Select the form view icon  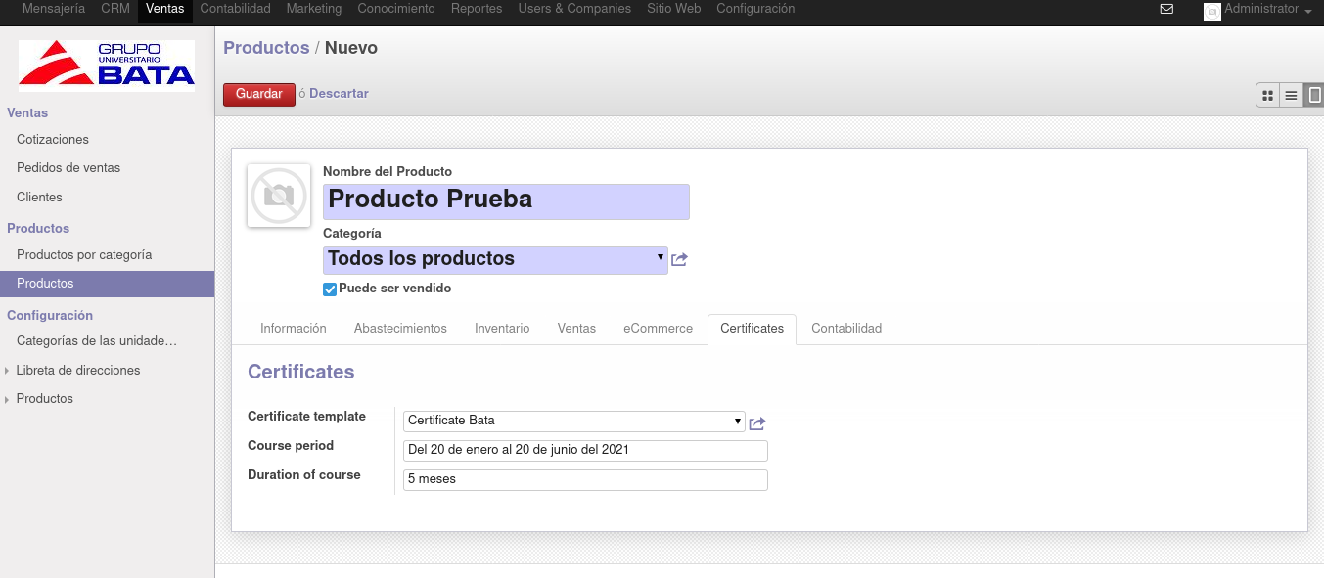click(1314, 95)
